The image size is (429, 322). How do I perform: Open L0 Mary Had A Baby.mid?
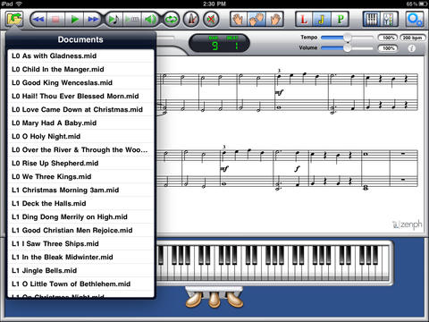[80, 123]
